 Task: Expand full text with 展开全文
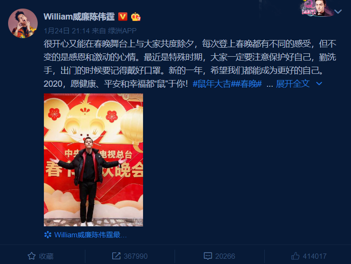pos(293,84)
